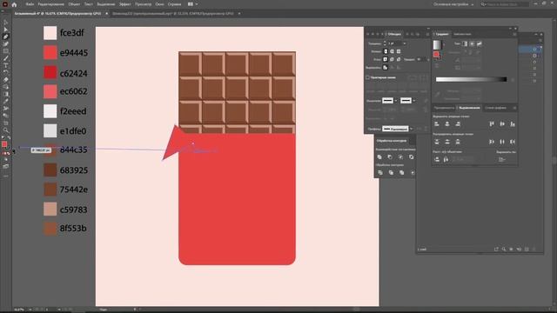Open Stroke panel flyout menu
The image size is (557, 313).
[x=427, y=34]
